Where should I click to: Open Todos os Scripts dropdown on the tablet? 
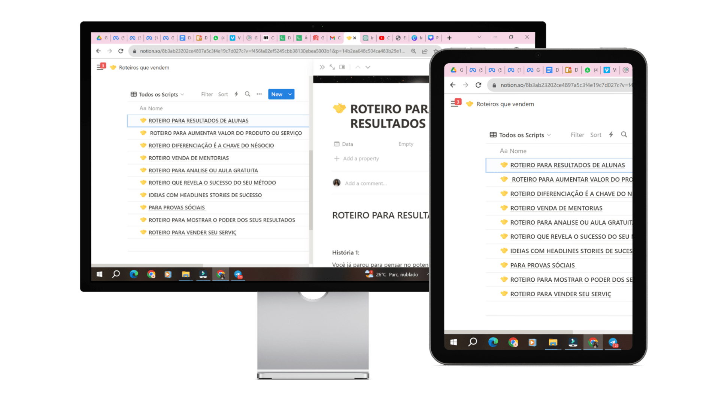coord(521,135)
